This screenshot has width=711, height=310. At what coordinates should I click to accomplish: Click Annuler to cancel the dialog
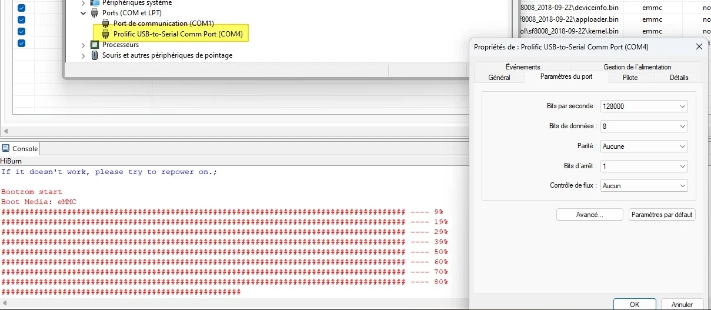(682, 305)
